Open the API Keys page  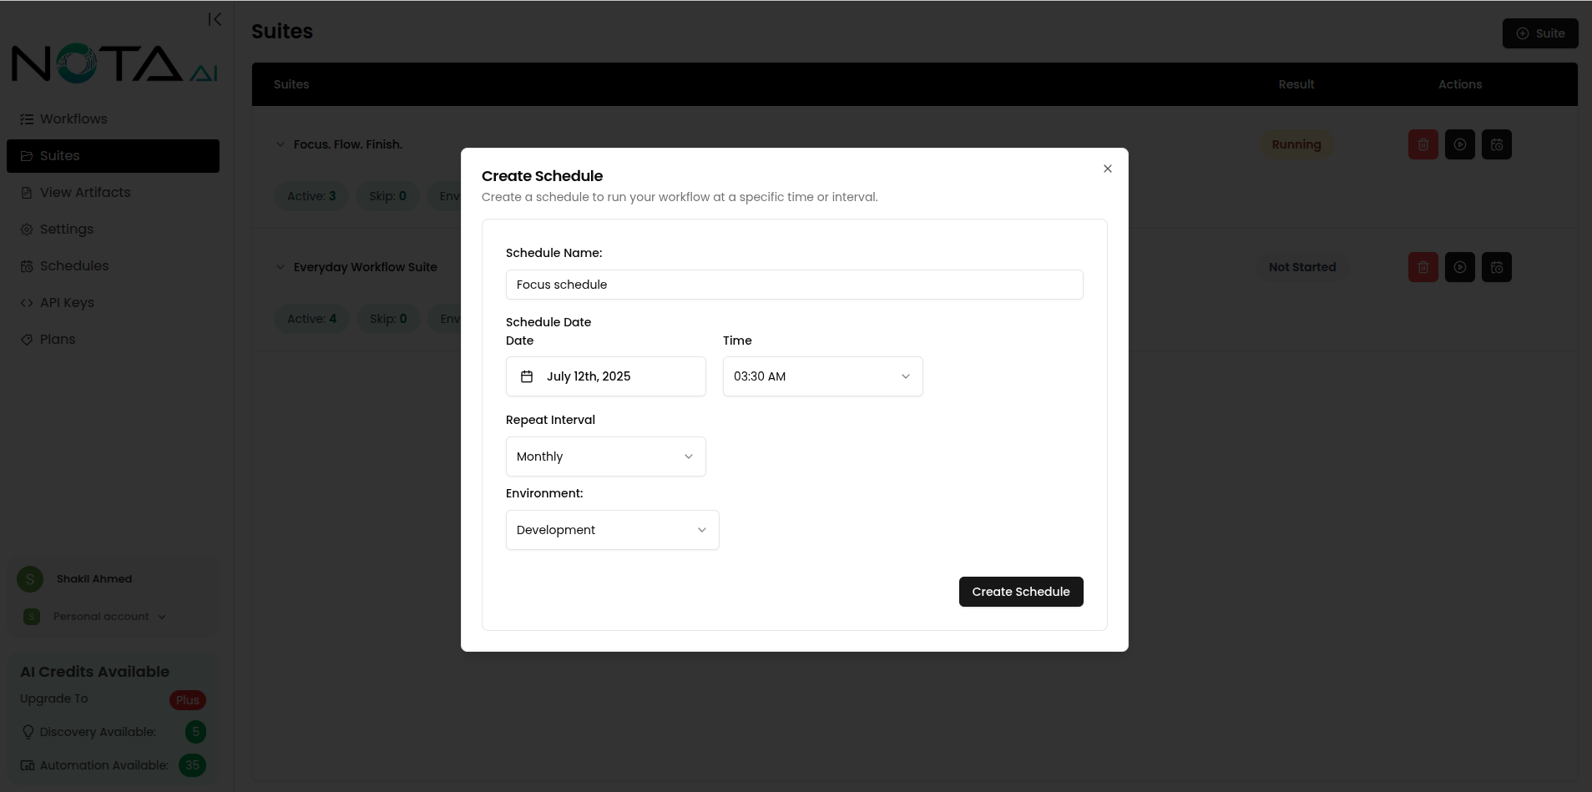67,302
